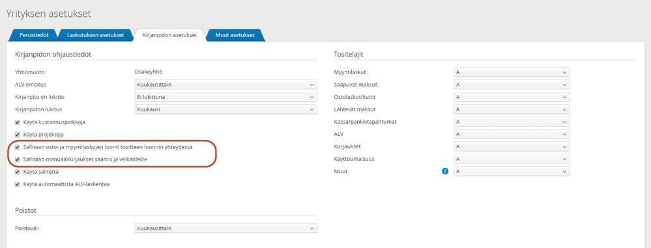Click the ALV-ilmoitus label
The height and width of the screenshot is (248, 651).
tap(31, 85)
